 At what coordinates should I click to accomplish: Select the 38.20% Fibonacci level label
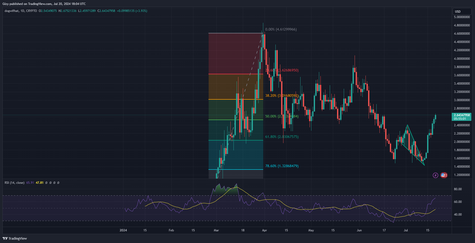click(282, 95)
